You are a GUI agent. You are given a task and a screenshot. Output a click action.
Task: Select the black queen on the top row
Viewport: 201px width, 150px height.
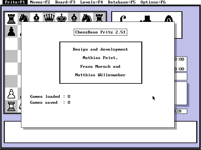click(49, 18)
